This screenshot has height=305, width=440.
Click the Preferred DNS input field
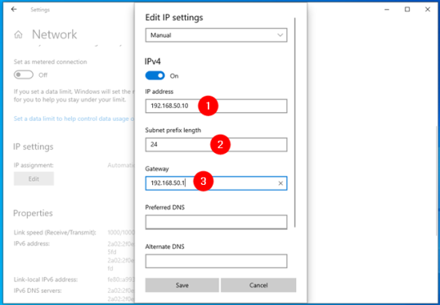pos(216,222)
